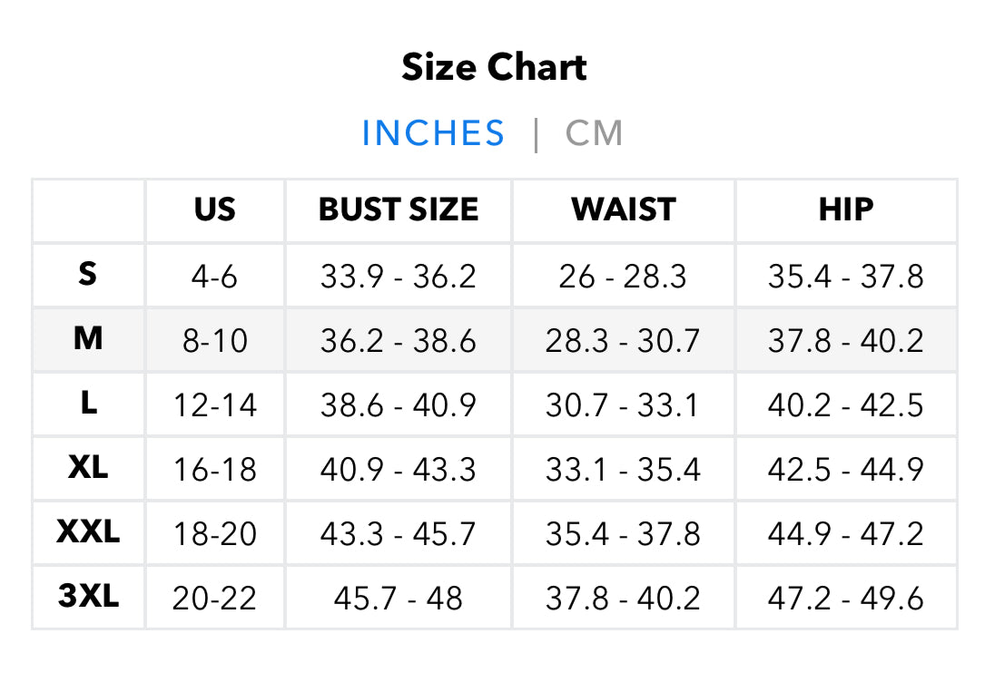Select the M size row label
This screenshot has width=995, height=692.
click(88, 339)
